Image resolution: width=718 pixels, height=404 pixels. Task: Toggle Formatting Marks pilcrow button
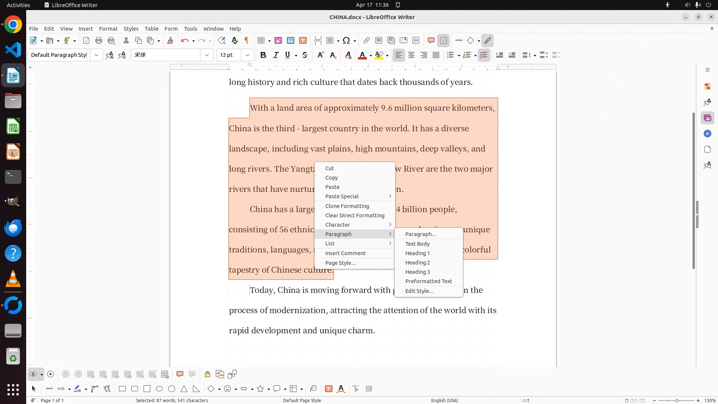[246, 41]
